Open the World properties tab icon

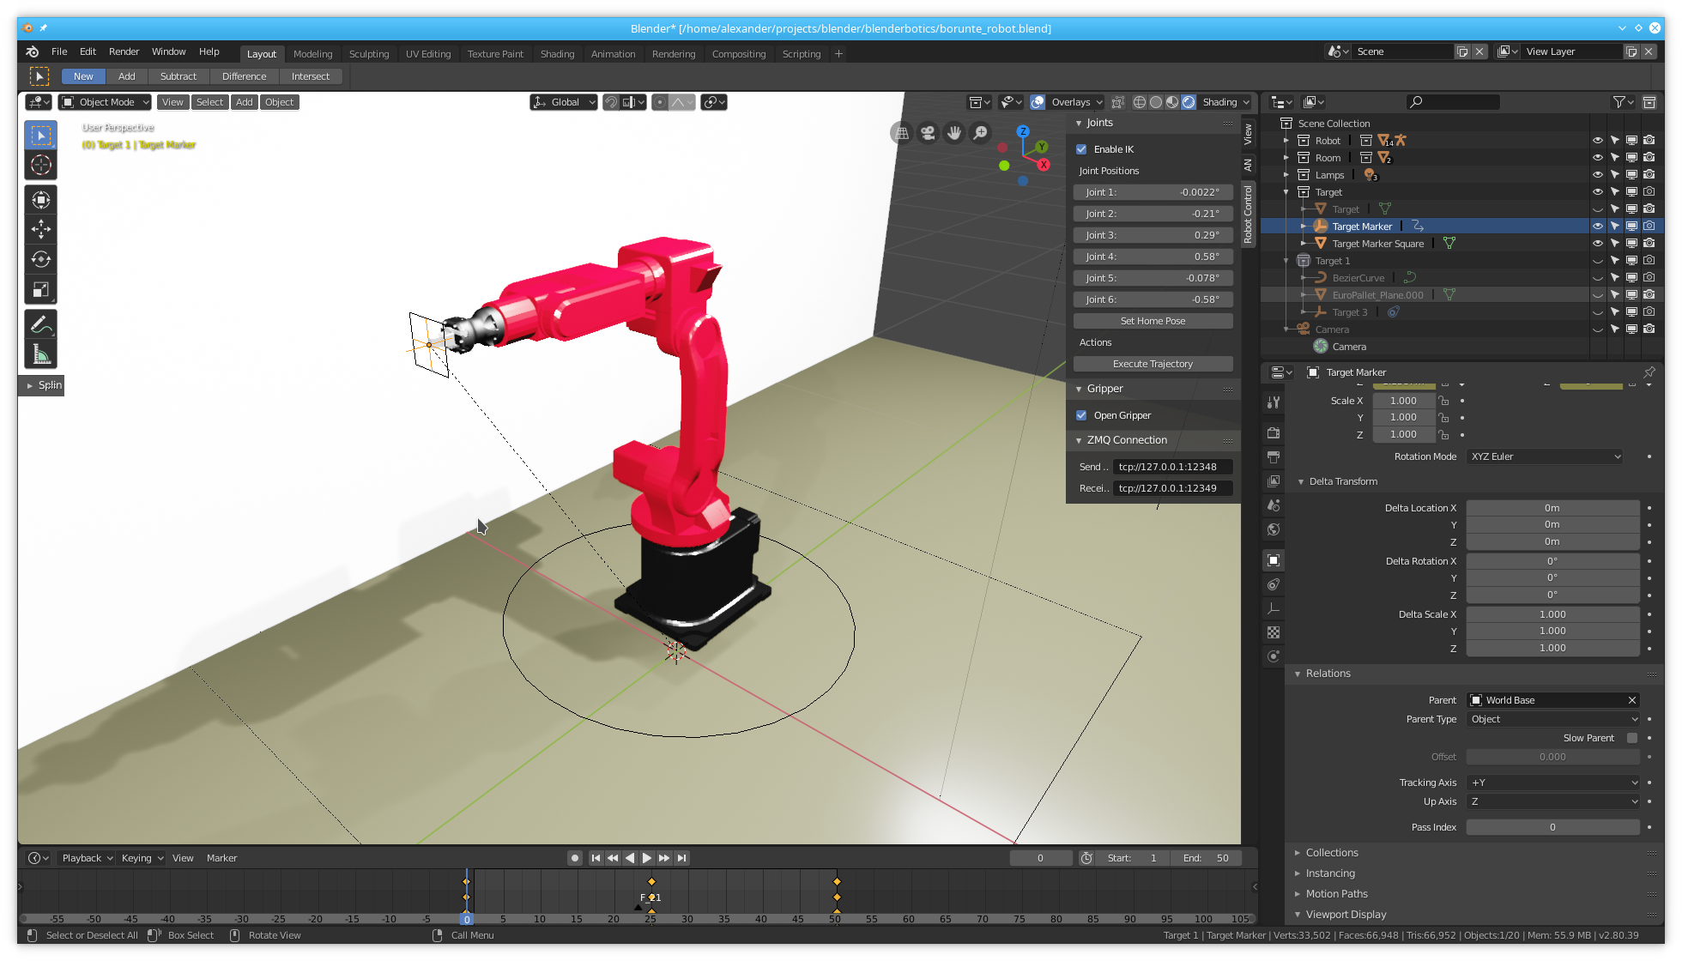click(1274, 529)
